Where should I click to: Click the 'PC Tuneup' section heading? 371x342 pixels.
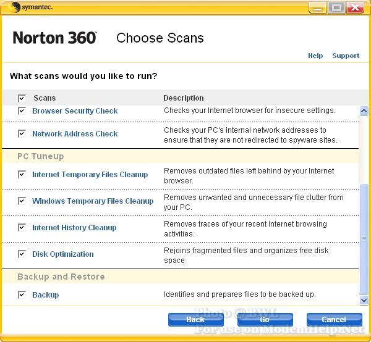click(x=41, y=156)
